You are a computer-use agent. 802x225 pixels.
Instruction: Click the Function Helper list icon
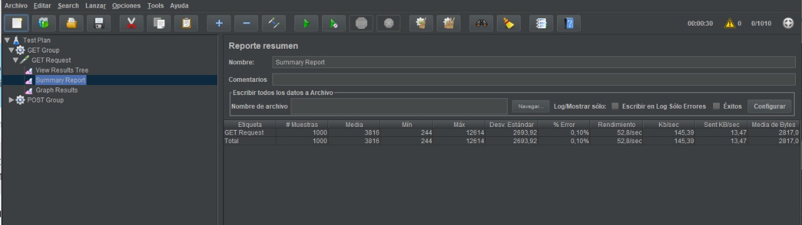541,23
